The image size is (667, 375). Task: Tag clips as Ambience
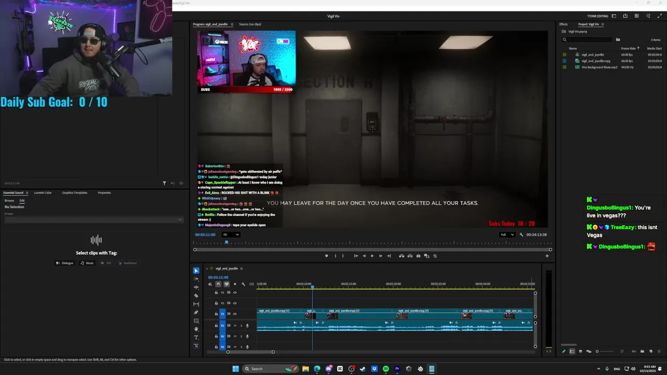click(127, 263)
